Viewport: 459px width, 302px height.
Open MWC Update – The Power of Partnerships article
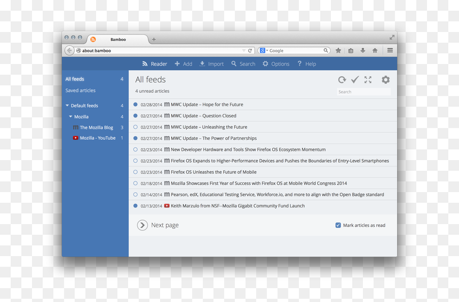pyautogui.click(x=213, y=138)
